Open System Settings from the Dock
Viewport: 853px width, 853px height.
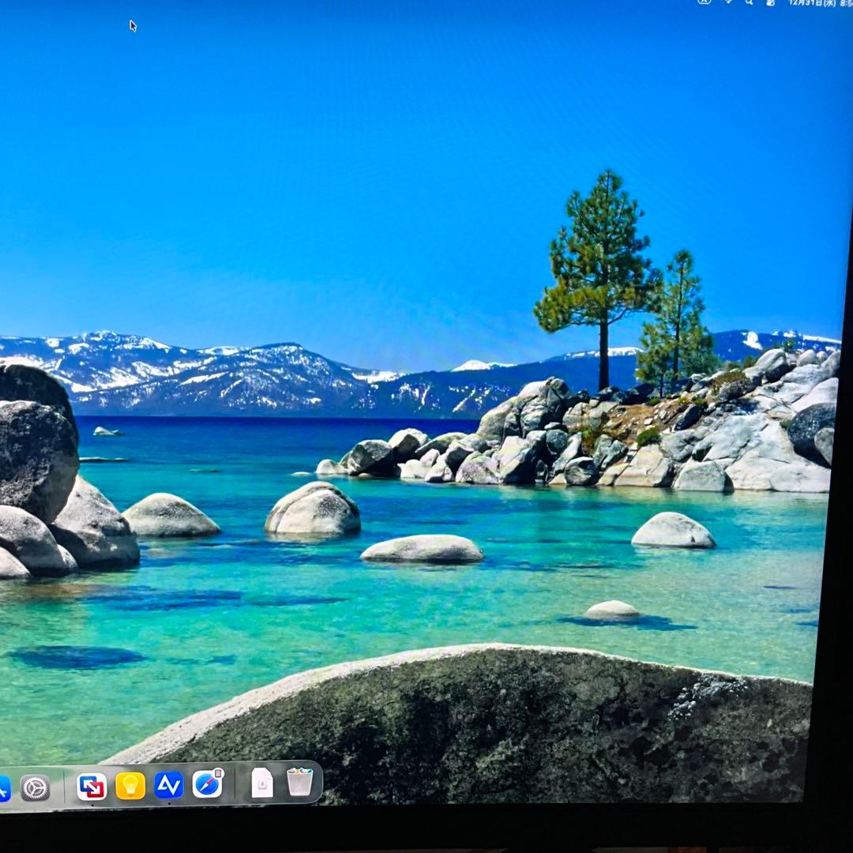point(33,786)
